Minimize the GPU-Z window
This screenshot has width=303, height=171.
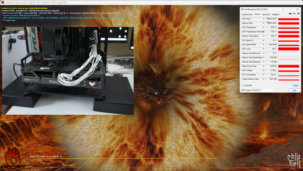283,9
